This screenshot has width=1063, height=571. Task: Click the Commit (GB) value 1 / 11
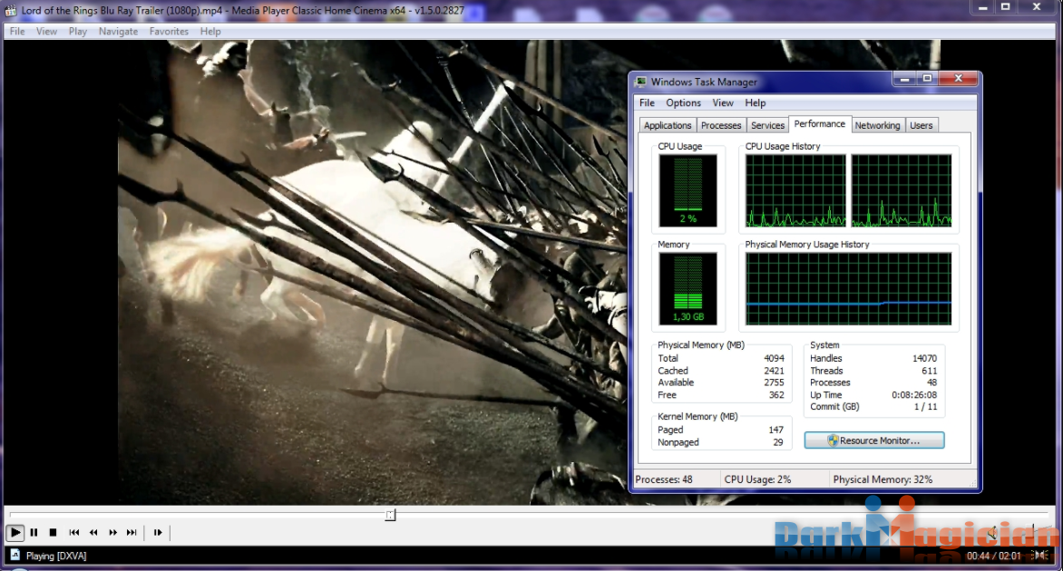pos(925,406)
